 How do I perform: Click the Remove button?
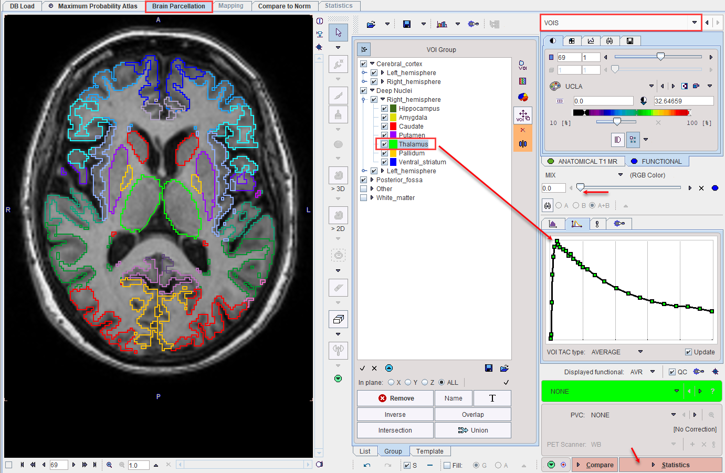(395, 398)
